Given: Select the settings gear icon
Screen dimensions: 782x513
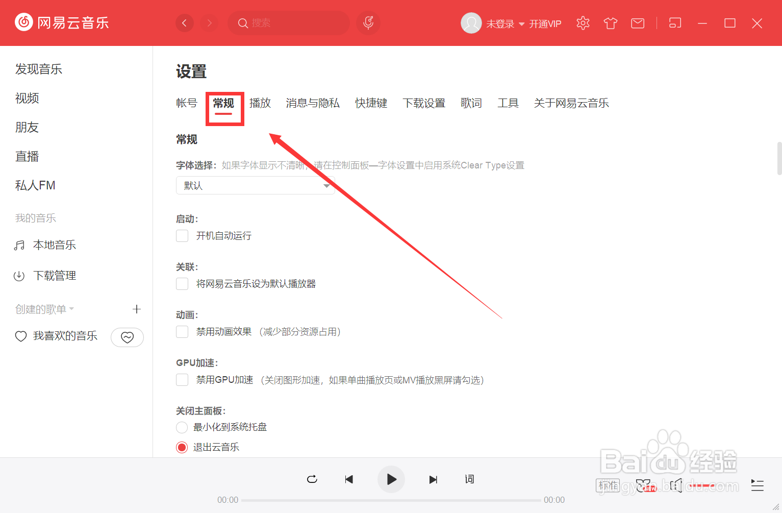Looking at the screenshot, I should click(583, 23).
